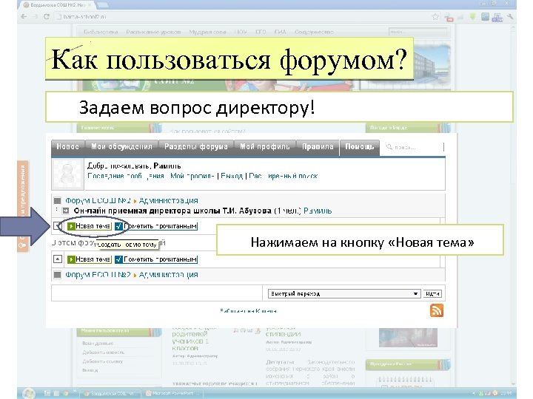
Task: Switch to Microsoft PowerPoint in the taskbar
Action: (172, 394)
